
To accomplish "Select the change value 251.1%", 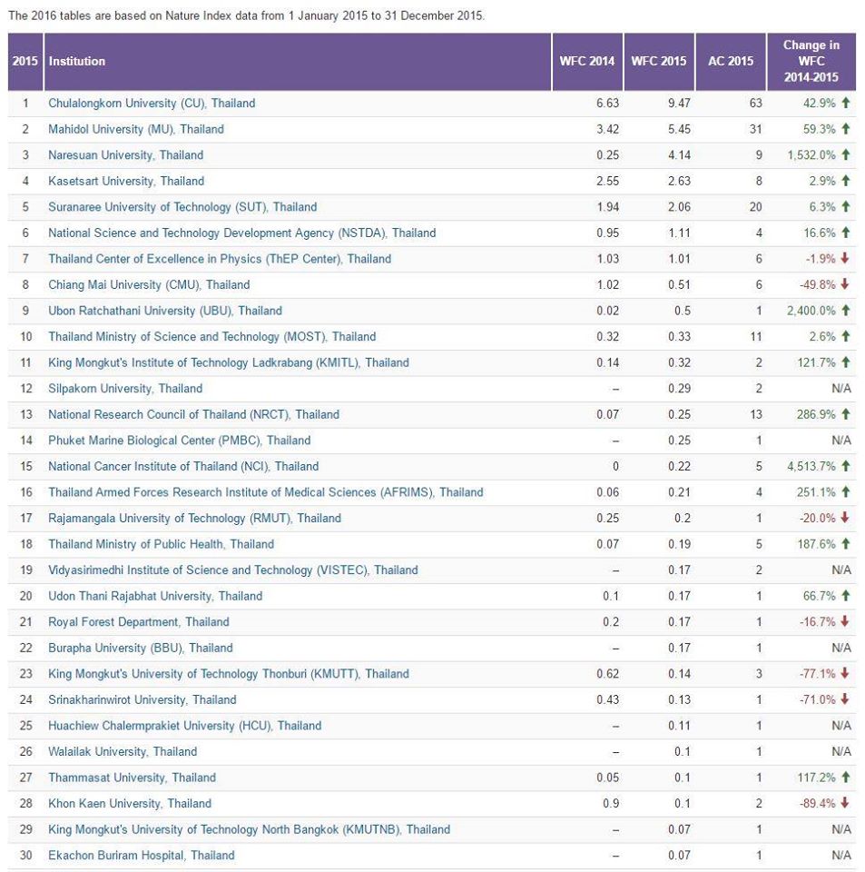I will [x=816, y=492].
